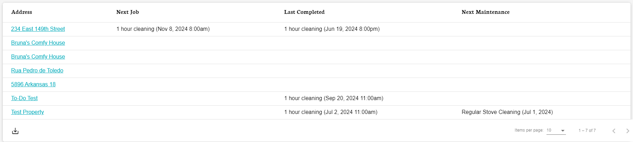Select the Nov 8, 2024 next job cell
The image size is (633, 142).
163,29
